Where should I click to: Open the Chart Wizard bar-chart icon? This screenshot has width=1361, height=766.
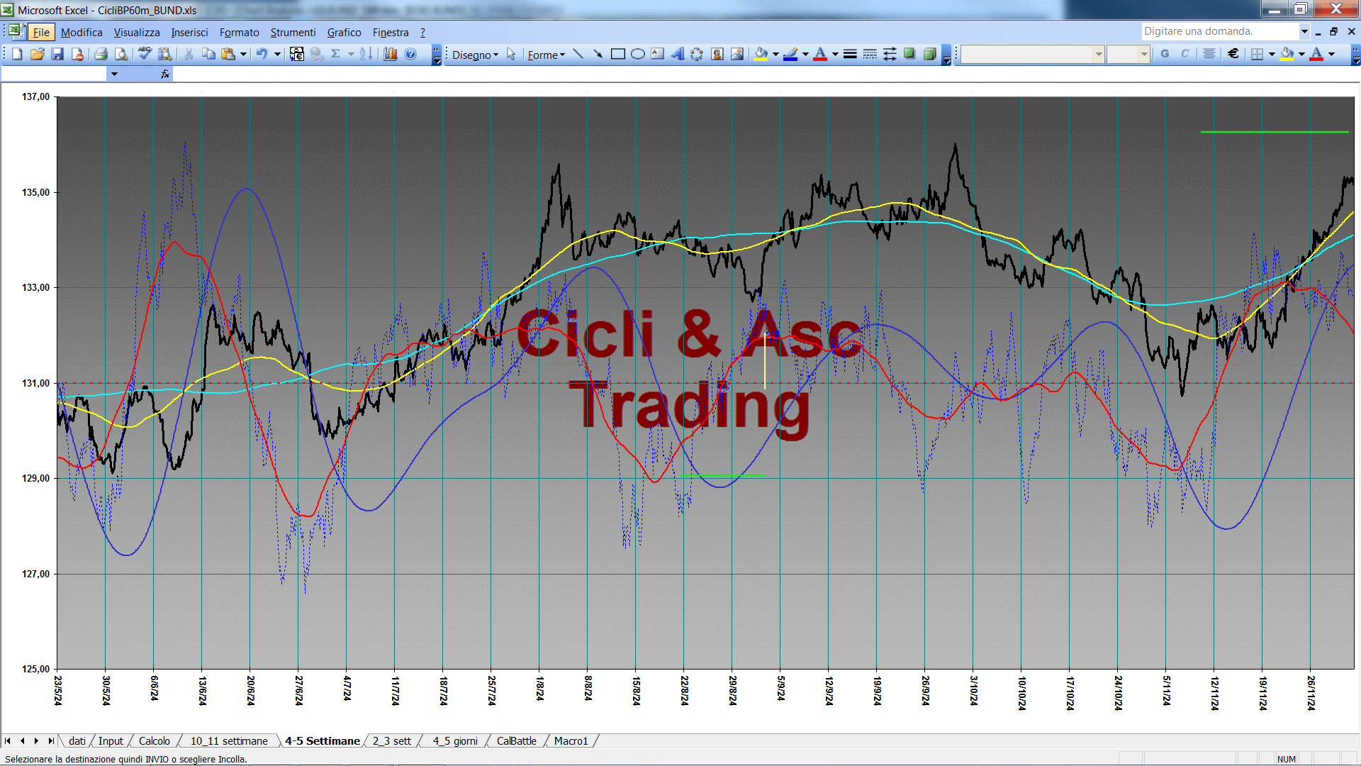(x=390, y=55)
